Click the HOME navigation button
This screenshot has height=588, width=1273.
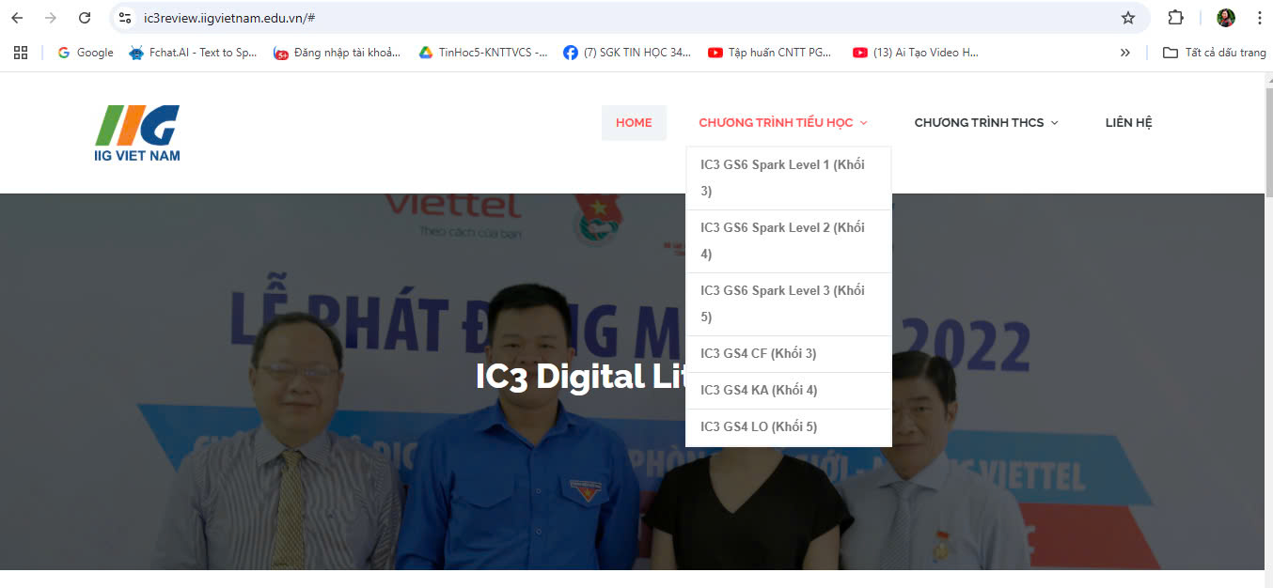point(634,123)
